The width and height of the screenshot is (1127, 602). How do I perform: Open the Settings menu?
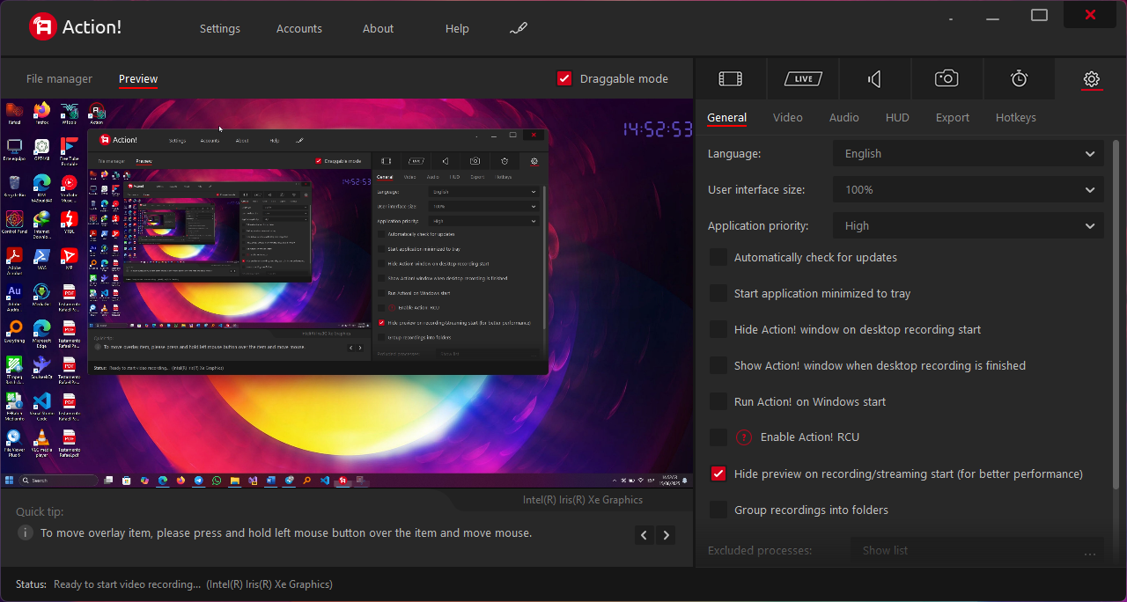click(x=220, y=28)
